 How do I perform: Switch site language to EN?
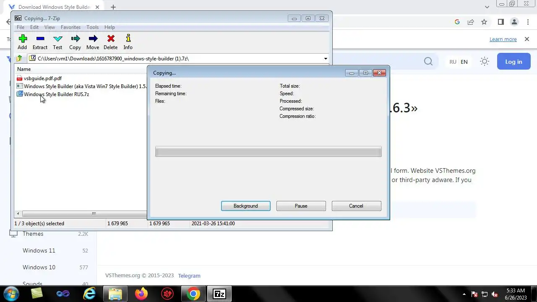pyautogui.click(x=464, y=62)
